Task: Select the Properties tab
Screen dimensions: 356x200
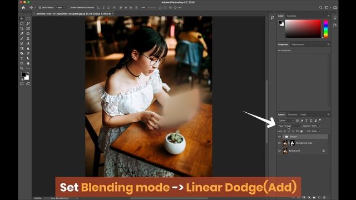Action: (283, 44)
